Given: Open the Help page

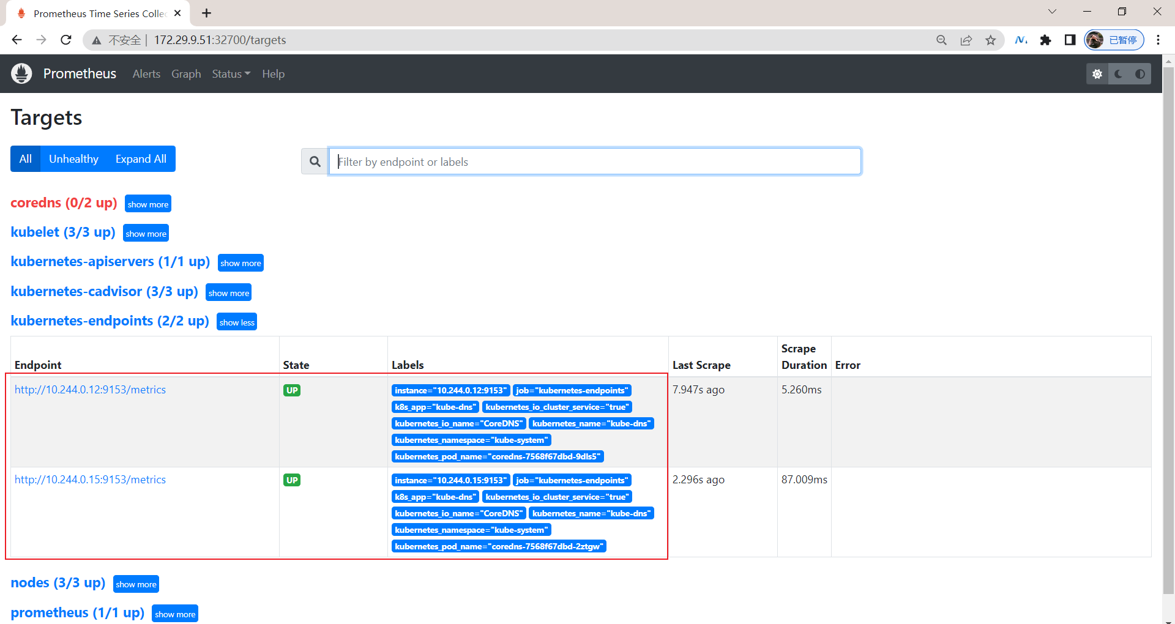Looking at the screenshot, I should pyautogui.click(x=273, y=73).
